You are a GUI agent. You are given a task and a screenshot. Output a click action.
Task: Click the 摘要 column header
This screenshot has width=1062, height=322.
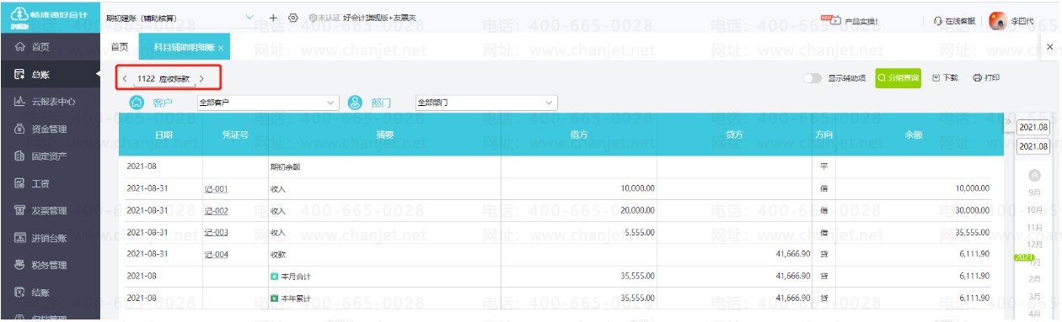click(383, 135)
